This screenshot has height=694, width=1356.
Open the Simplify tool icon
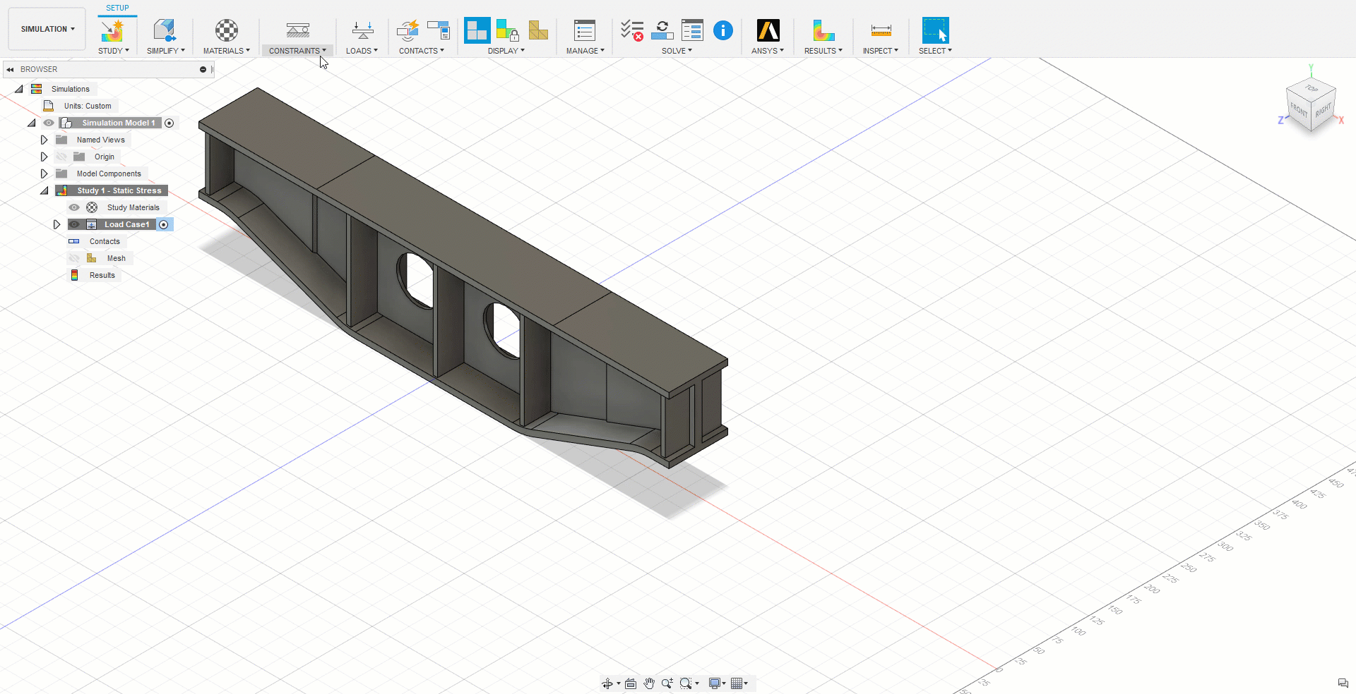click(165, 31)
